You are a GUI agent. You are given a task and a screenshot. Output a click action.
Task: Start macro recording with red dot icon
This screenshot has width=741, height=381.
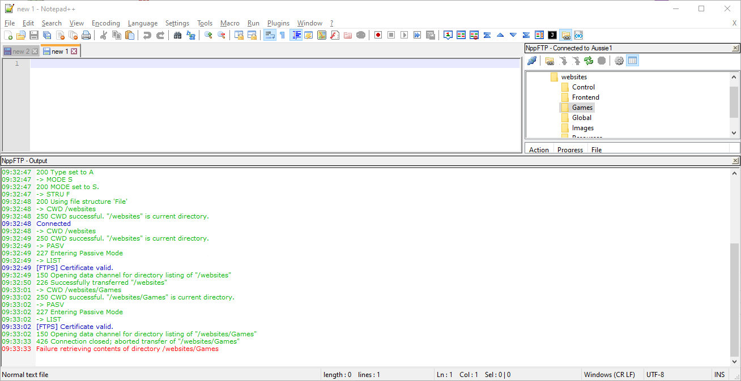378,35
